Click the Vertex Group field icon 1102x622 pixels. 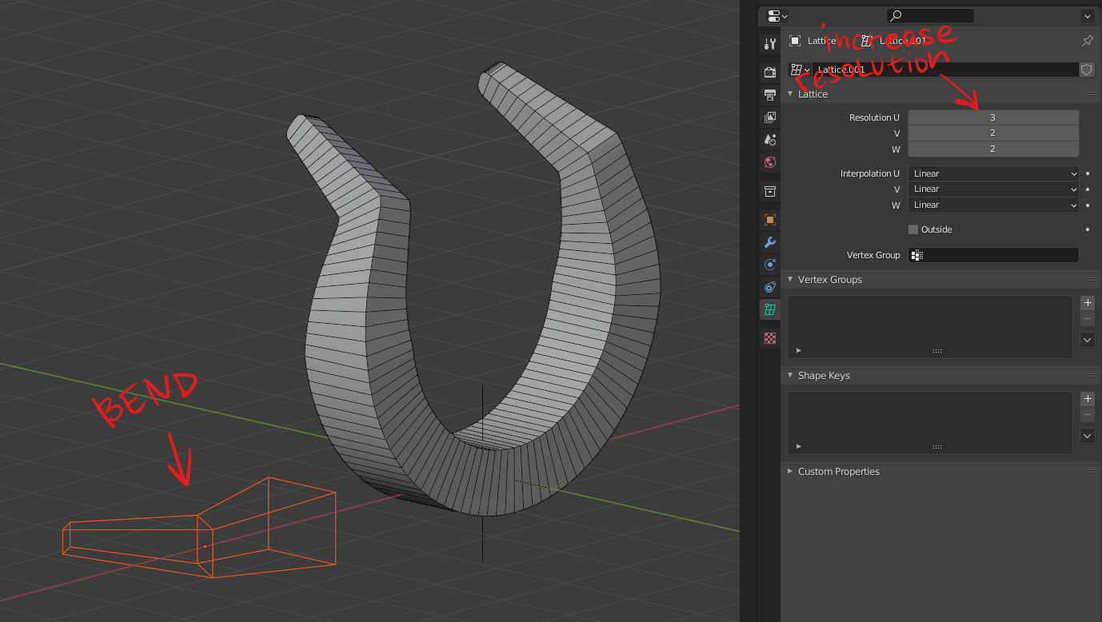(916, 255)
